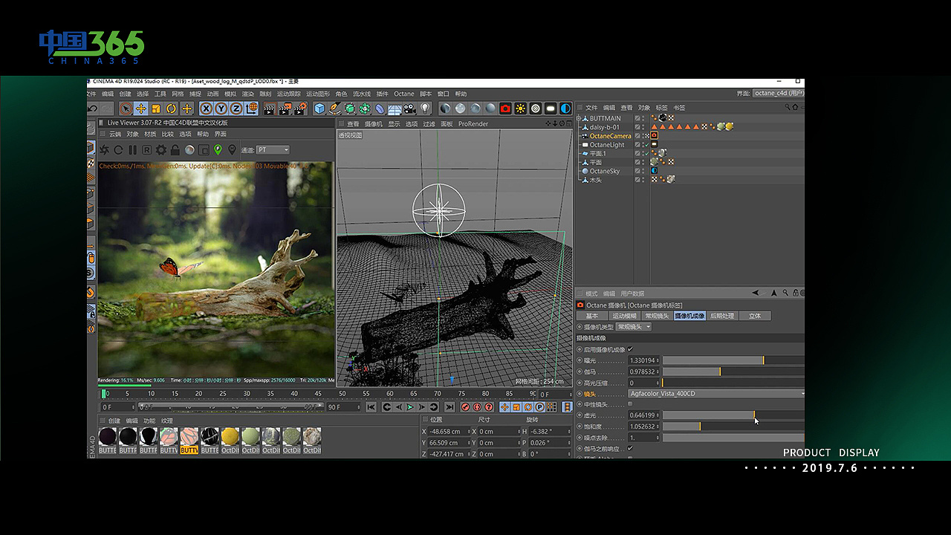
Task: Click the record active objects button
Action: [x=466, y=407]
